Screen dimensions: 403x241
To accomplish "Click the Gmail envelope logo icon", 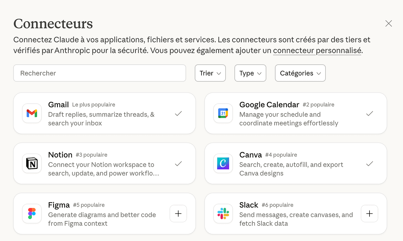I will point(32,113).
